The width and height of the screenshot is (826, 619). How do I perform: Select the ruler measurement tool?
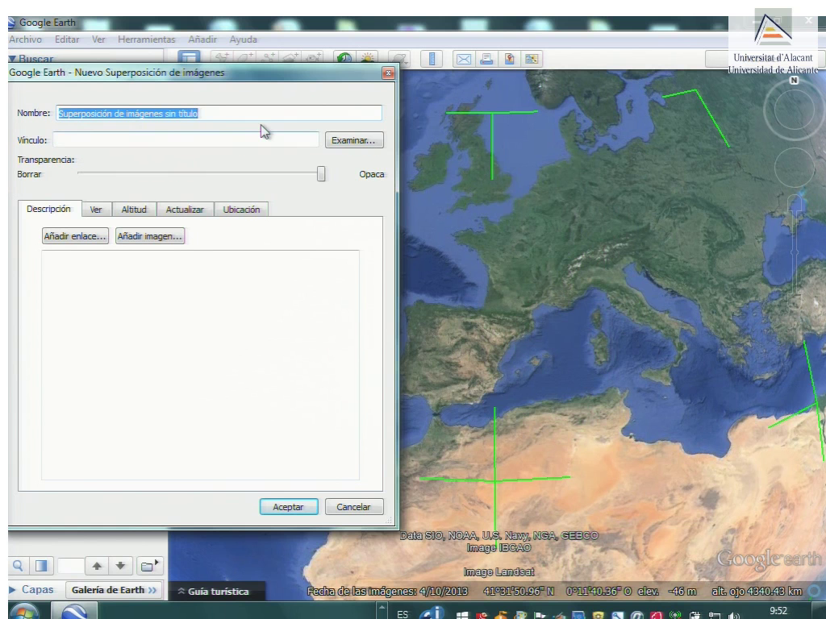(x=432, y=58)
